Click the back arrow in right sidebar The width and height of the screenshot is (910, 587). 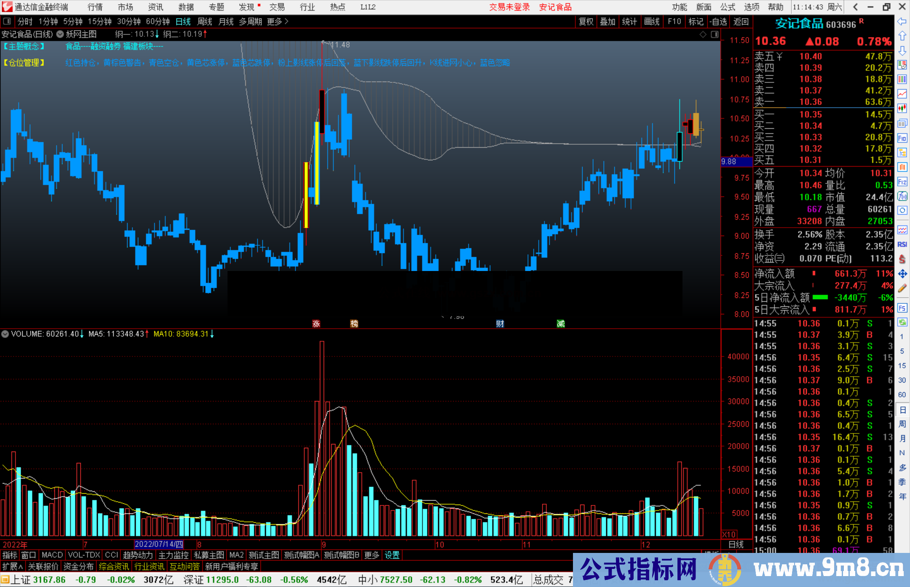point(902,21)
